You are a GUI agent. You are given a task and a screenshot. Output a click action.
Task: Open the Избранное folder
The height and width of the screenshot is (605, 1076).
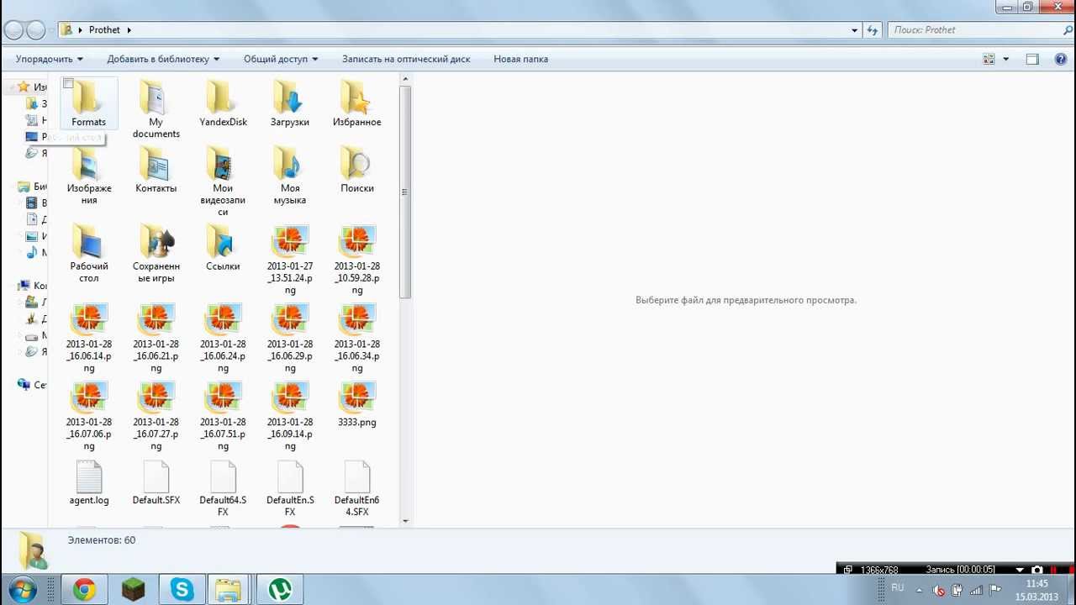(x=357, y=103)
